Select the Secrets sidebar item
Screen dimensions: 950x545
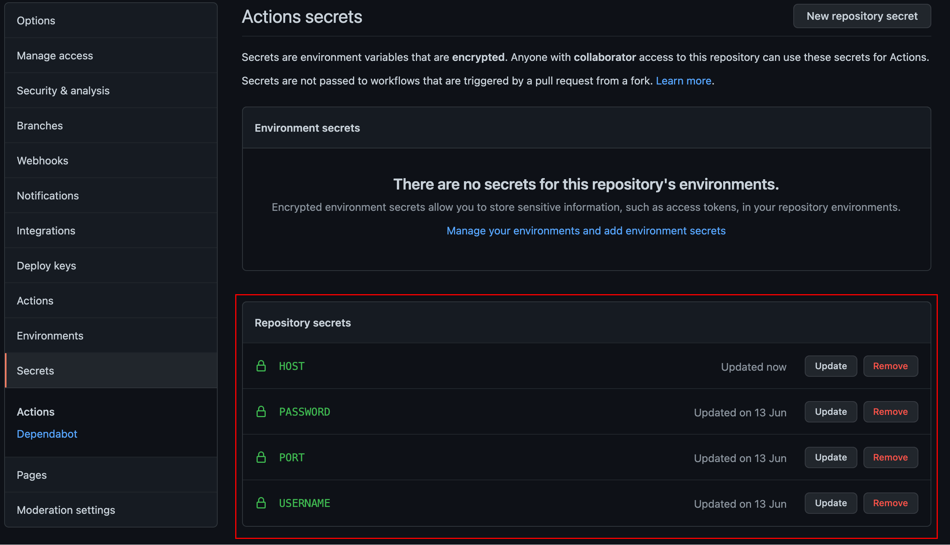click(111, 371)
